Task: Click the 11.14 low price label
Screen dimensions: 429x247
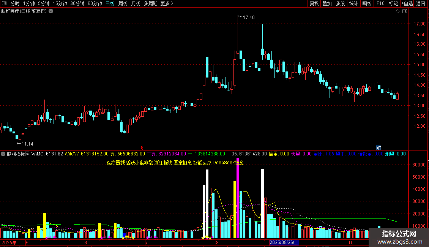Action: 27,144
